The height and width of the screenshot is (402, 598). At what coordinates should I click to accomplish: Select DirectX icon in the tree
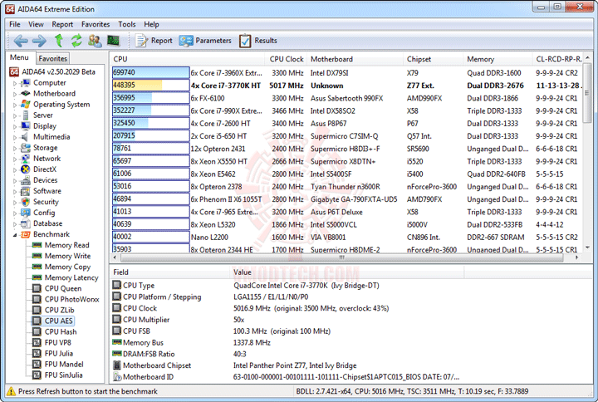click(26, 169)
